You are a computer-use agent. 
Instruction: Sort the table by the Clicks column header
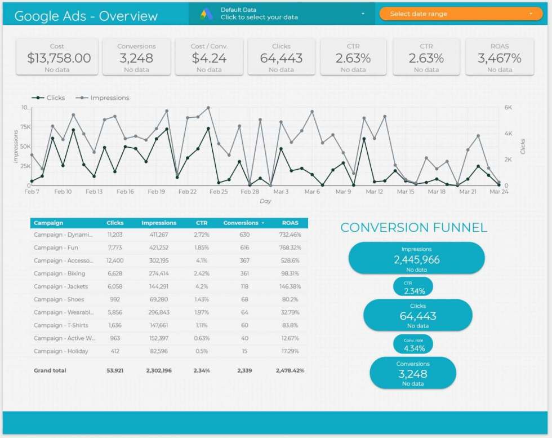115,223
